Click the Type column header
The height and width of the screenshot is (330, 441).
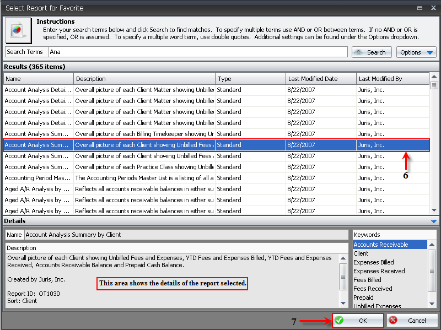tap(250, 79)
